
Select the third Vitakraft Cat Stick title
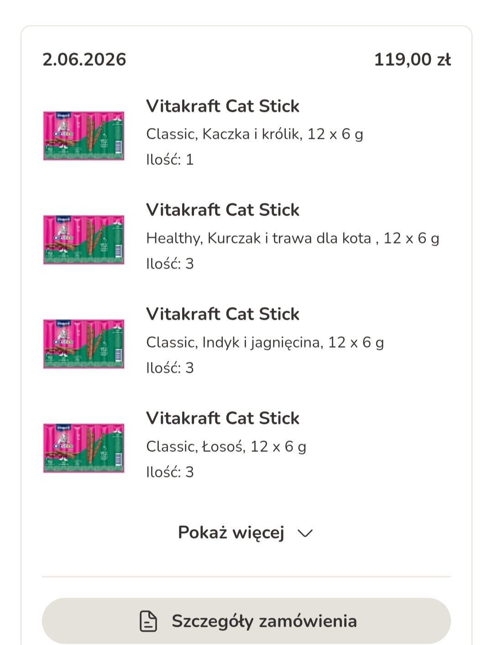pyautogui.click(x=223, y=314)
